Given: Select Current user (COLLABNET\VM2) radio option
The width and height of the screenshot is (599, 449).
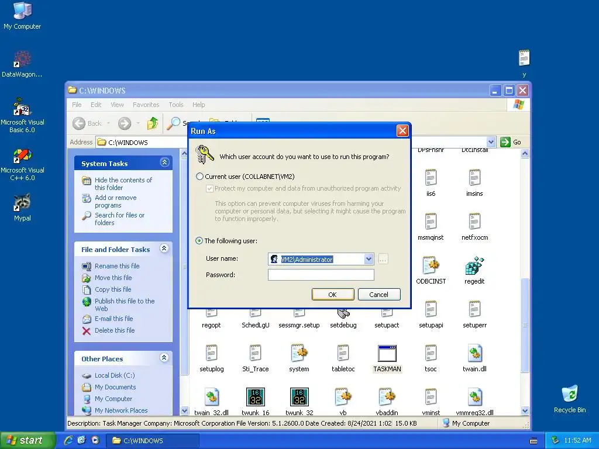Looking at the screenshot, I should pyautogui.click(x=199, y=177).
